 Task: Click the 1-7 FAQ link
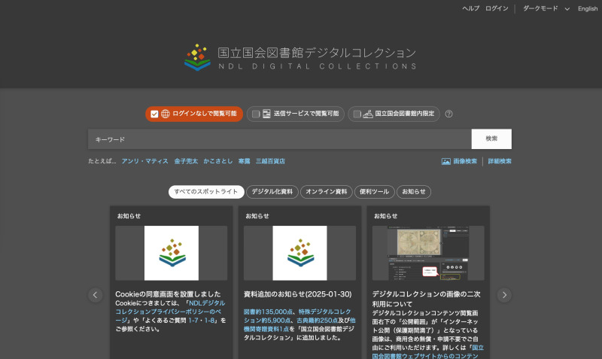pos(194,320)
